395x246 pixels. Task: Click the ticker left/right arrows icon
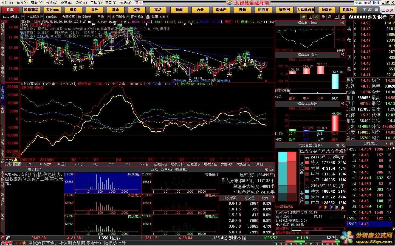[x=18, y=243]
